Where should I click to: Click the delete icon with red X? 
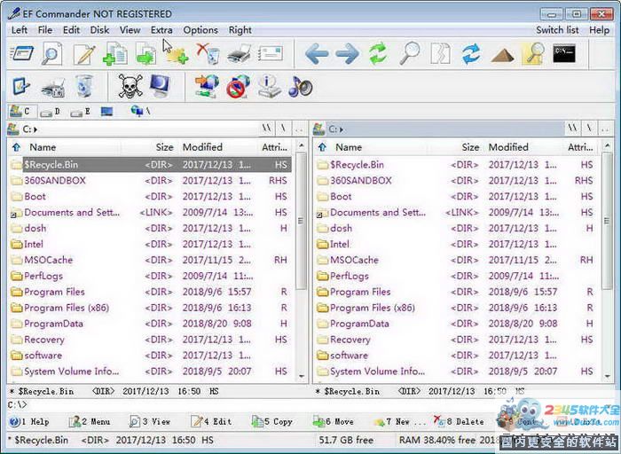208,54
